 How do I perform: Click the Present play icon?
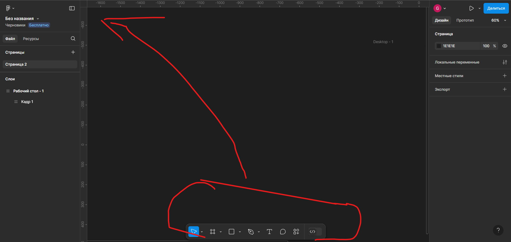pos(471,8)
